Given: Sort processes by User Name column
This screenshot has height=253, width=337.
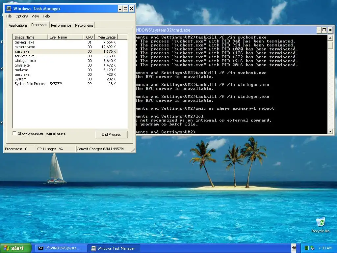Looking at the screenshot, I should pos(65,37).
